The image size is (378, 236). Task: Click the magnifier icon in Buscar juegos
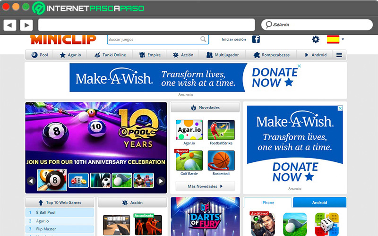pos(203,39)
